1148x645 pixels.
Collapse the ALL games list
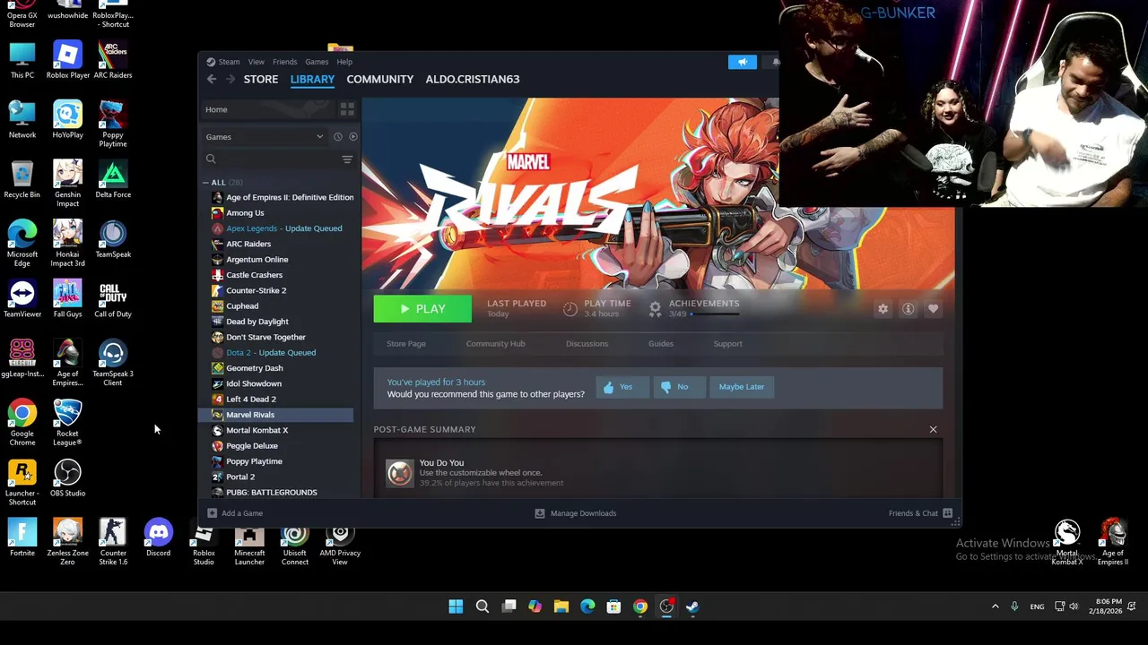click(x=205, y=183)
